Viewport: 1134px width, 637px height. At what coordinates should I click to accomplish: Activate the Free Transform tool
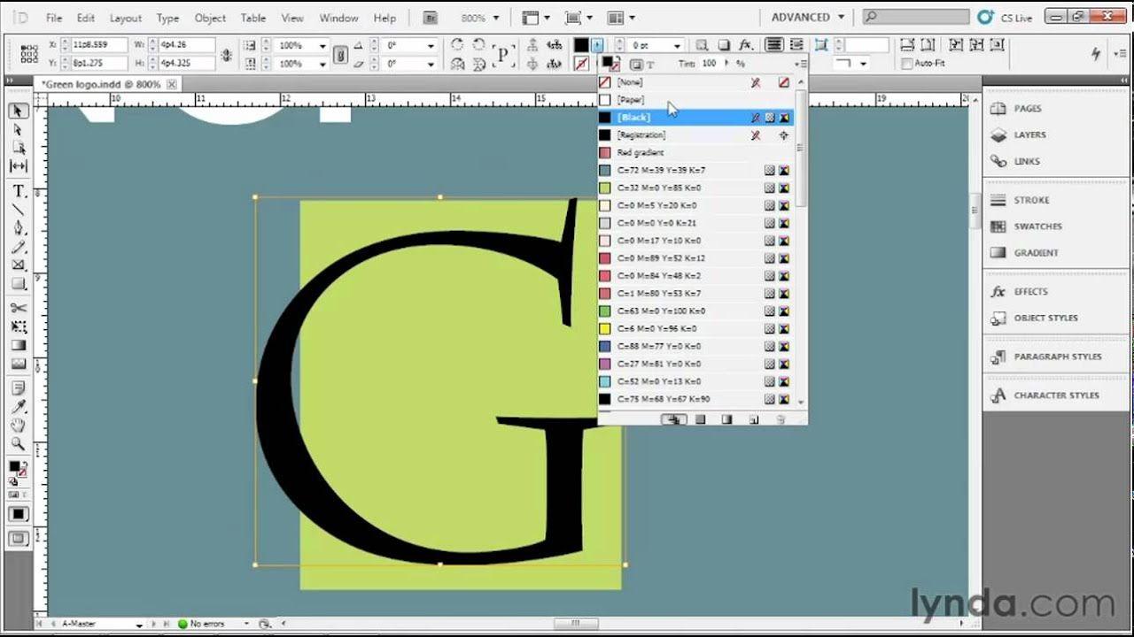click(x=18, y=326)
